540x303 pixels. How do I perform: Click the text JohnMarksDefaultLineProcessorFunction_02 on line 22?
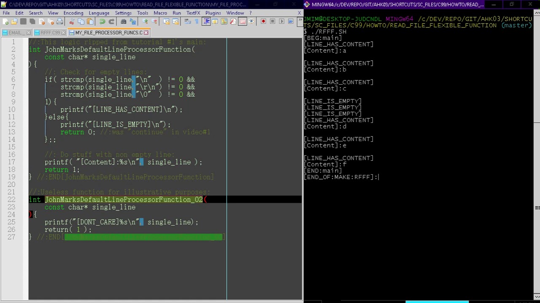[x=124, y=199]
